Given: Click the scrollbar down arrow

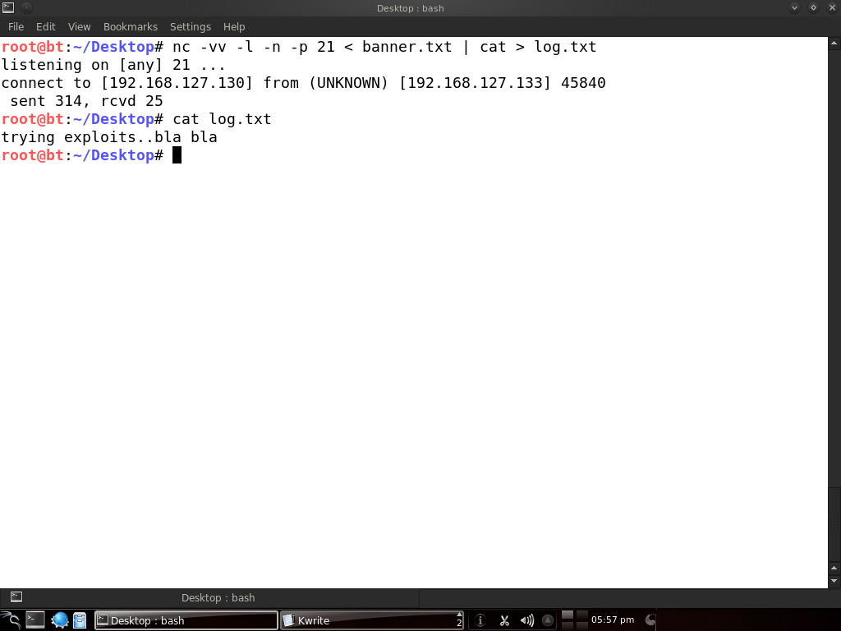Looking at the screenshot, I should pos(834,580).
